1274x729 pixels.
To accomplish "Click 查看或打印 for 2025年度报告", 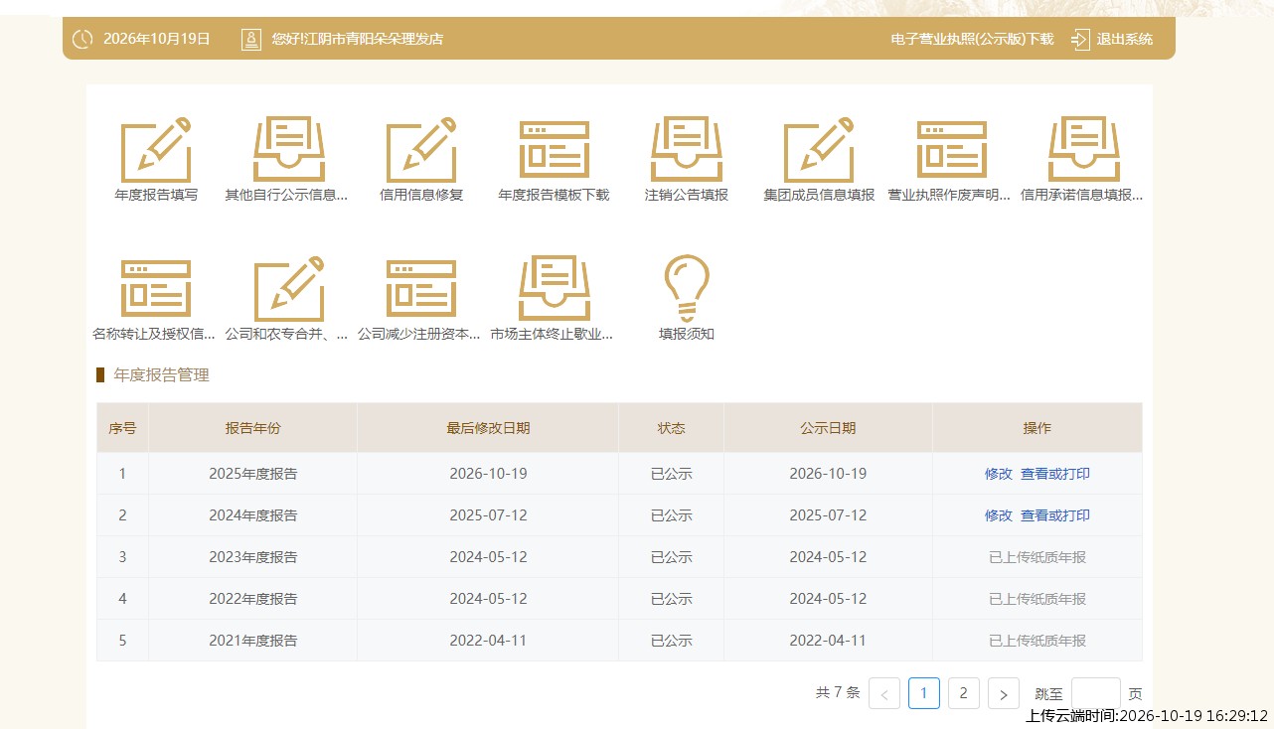I will (1055, 474).
